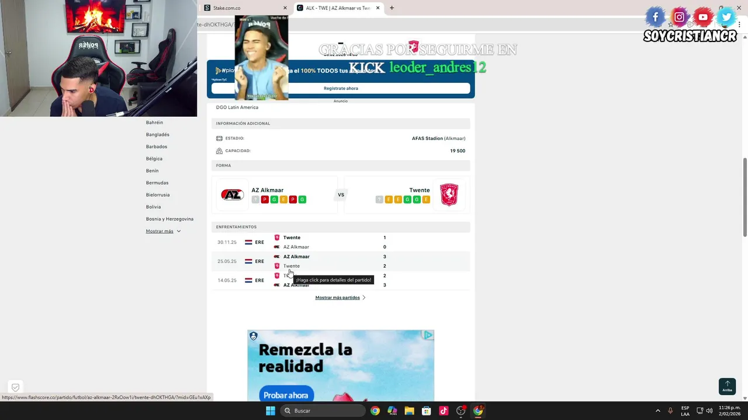Click the AdChoices icon on the Remezcla ad
This screenshot has width=748, height=420.
click(x=428, y=335)
